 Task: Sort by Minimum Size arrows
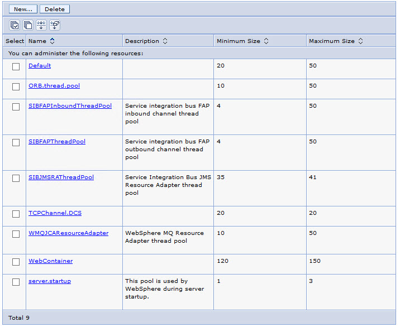[x=266, y=41]
